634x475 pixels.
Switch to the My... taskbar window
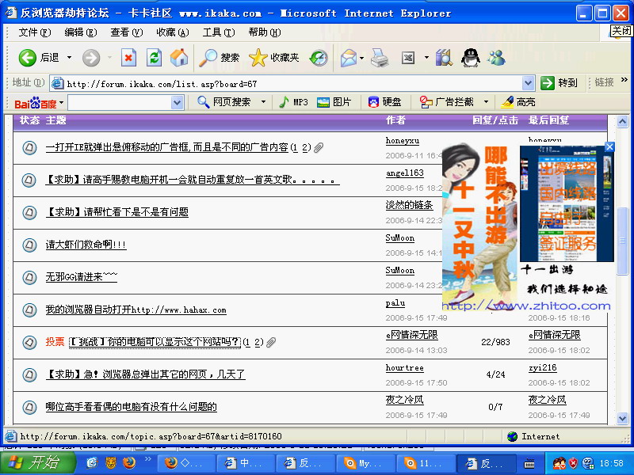365,463
